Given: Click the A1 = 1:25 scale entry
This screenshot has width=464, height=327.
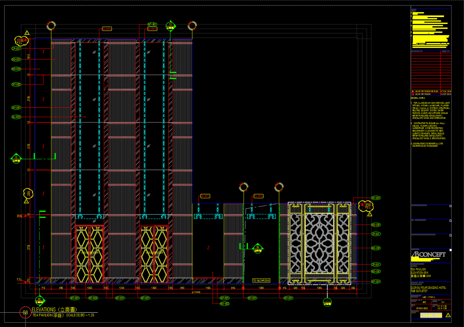Looking at the screenshot, I should [442, 306].
